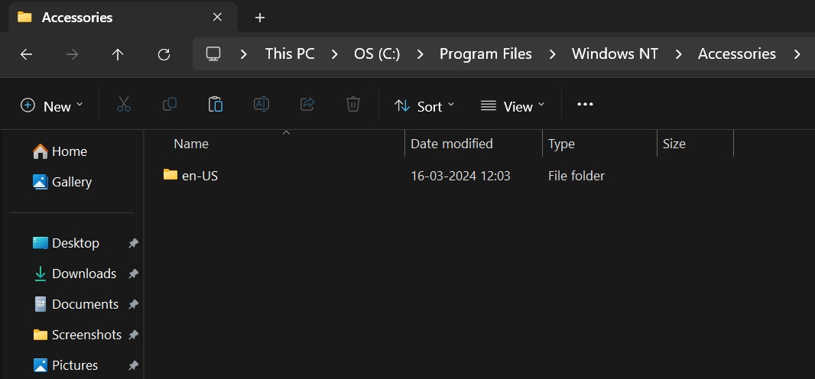Refresh the current folder view

(164, 54)
